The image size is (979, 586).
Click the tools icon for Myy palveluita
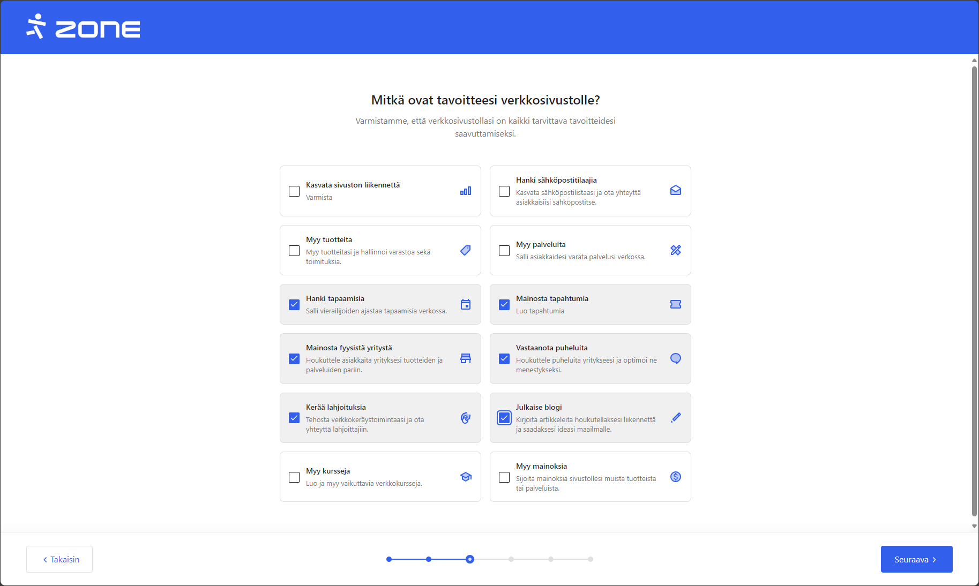click(676, 250)
